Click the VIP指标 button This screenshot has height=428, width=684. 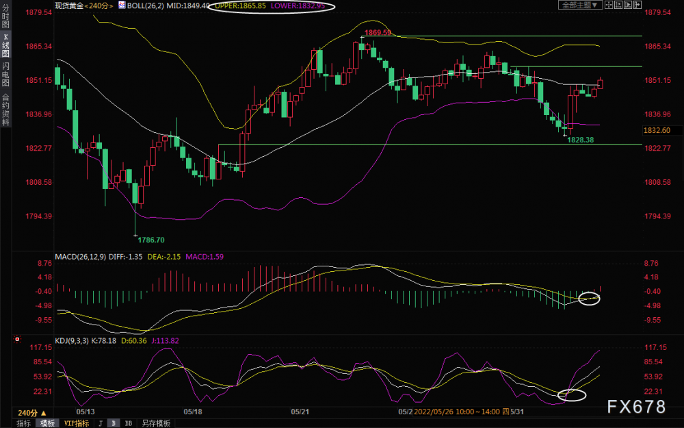tap(77, 423)
